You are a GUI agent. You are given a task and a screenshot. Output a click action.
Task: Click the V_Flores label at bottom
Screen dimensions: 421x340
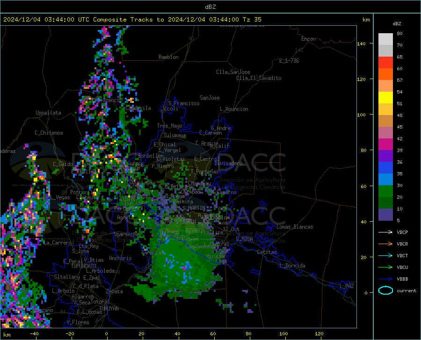(x=78, y=322)
